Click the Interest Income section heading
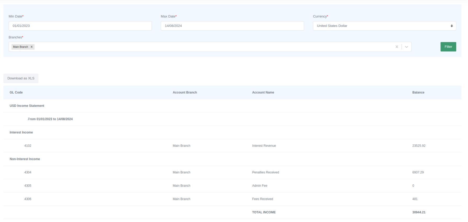468x222 pixels. (x=21, y=133)
